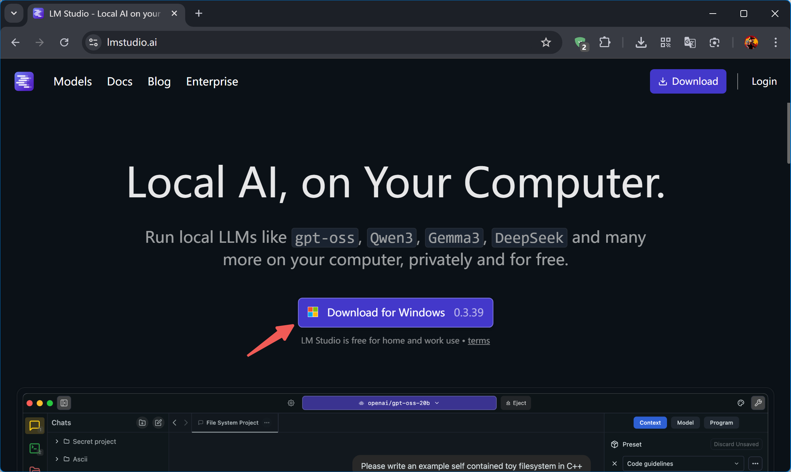Open Chrome three-dot menu

pyautogui.click(x=775, y=42)
